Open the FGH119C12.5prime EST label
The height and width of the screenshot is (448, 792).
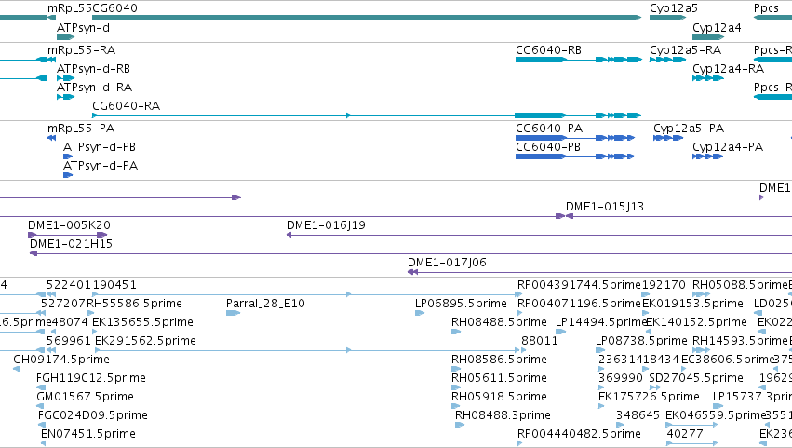[91, 379]
